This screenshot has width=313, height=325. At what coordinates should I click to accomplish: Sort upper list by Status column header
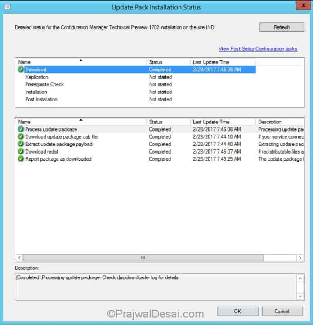[x=169, y=62]
